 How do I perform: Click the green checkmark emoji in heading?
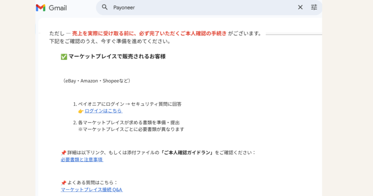[x=64, y=57]
